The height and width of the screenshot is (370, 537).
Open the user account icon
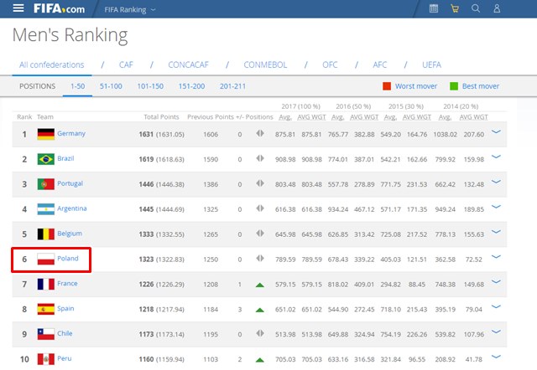click(x=497, y=8)
